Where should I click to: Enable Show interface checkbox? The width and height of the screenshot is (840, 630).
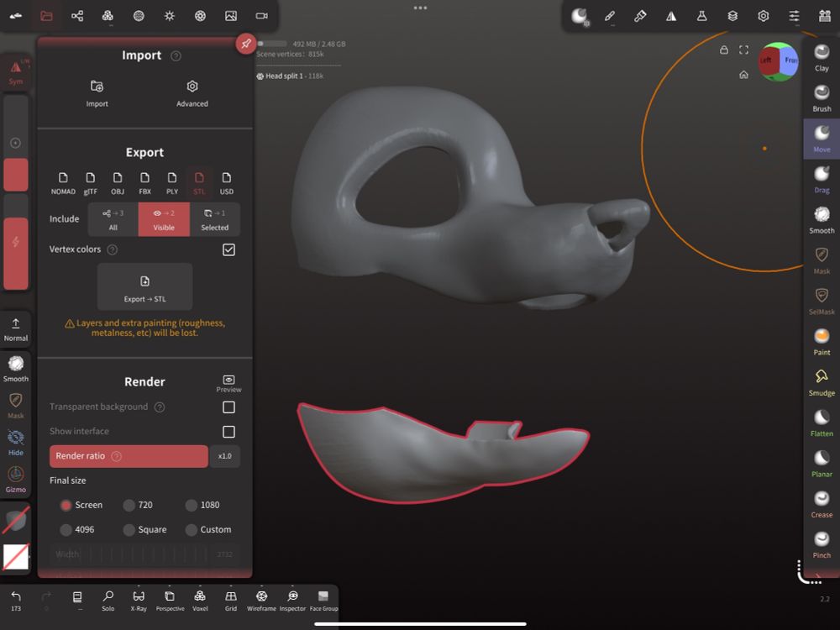pyautogui.click(x=228, y=432)
